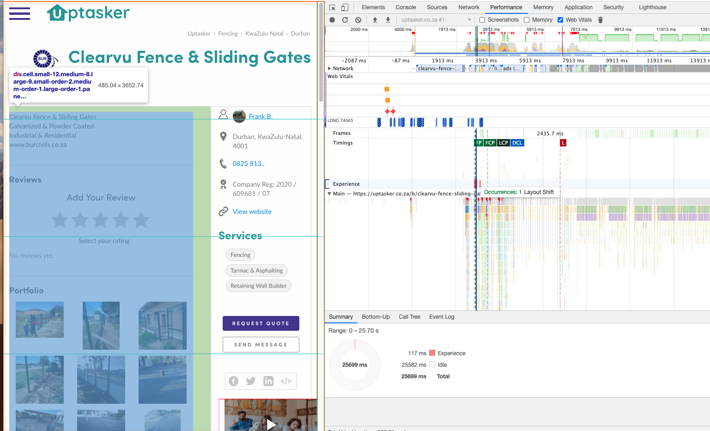Start recording with the record button
This screenshot has width=710, height=431.
coord(332,20)
